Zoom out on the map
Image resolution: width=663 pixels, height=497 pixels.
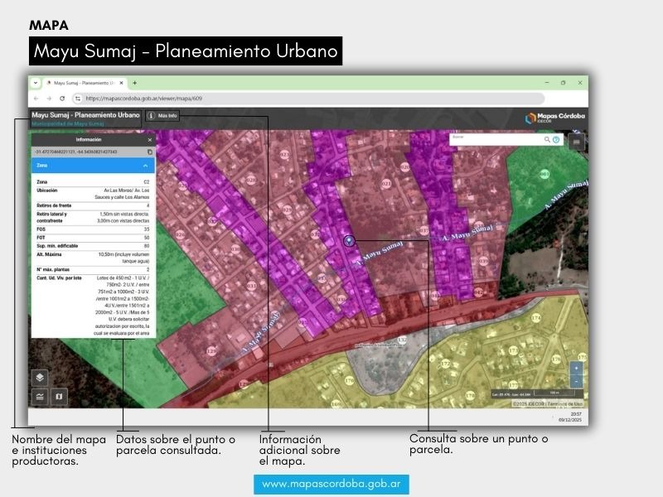point(577,381)
